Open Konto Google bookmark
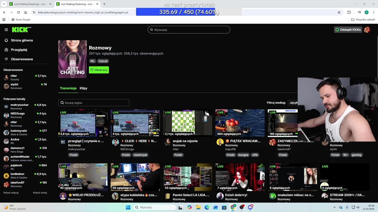The width and height of the screenshot is (378, 212). click(x=21, y=20)
